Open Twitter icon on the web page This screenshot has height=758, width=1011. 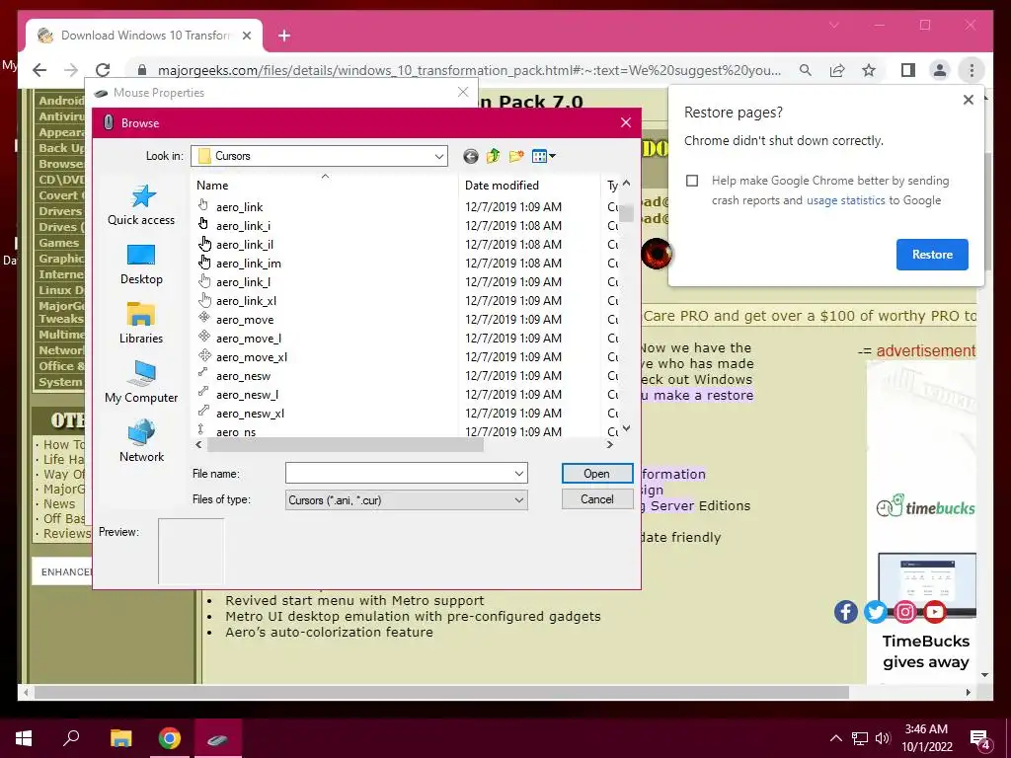(x=875, y=611)
